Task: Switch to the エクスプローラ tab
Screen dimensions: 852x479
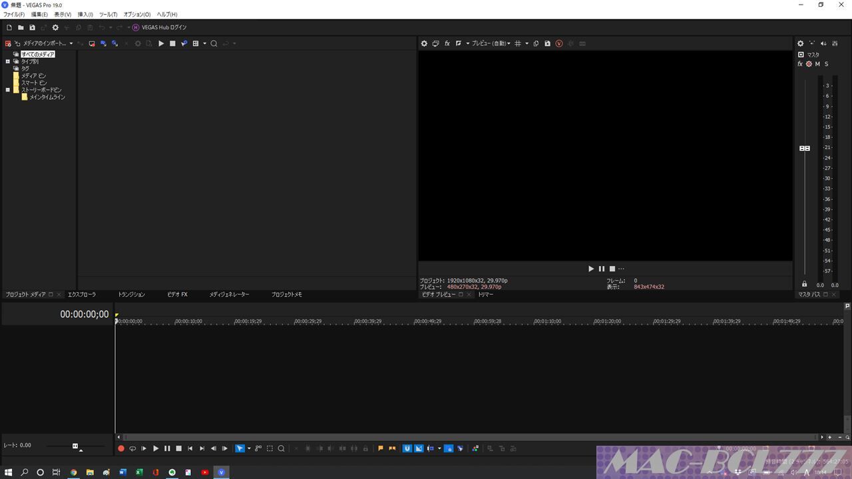Action: click(82, 294)
